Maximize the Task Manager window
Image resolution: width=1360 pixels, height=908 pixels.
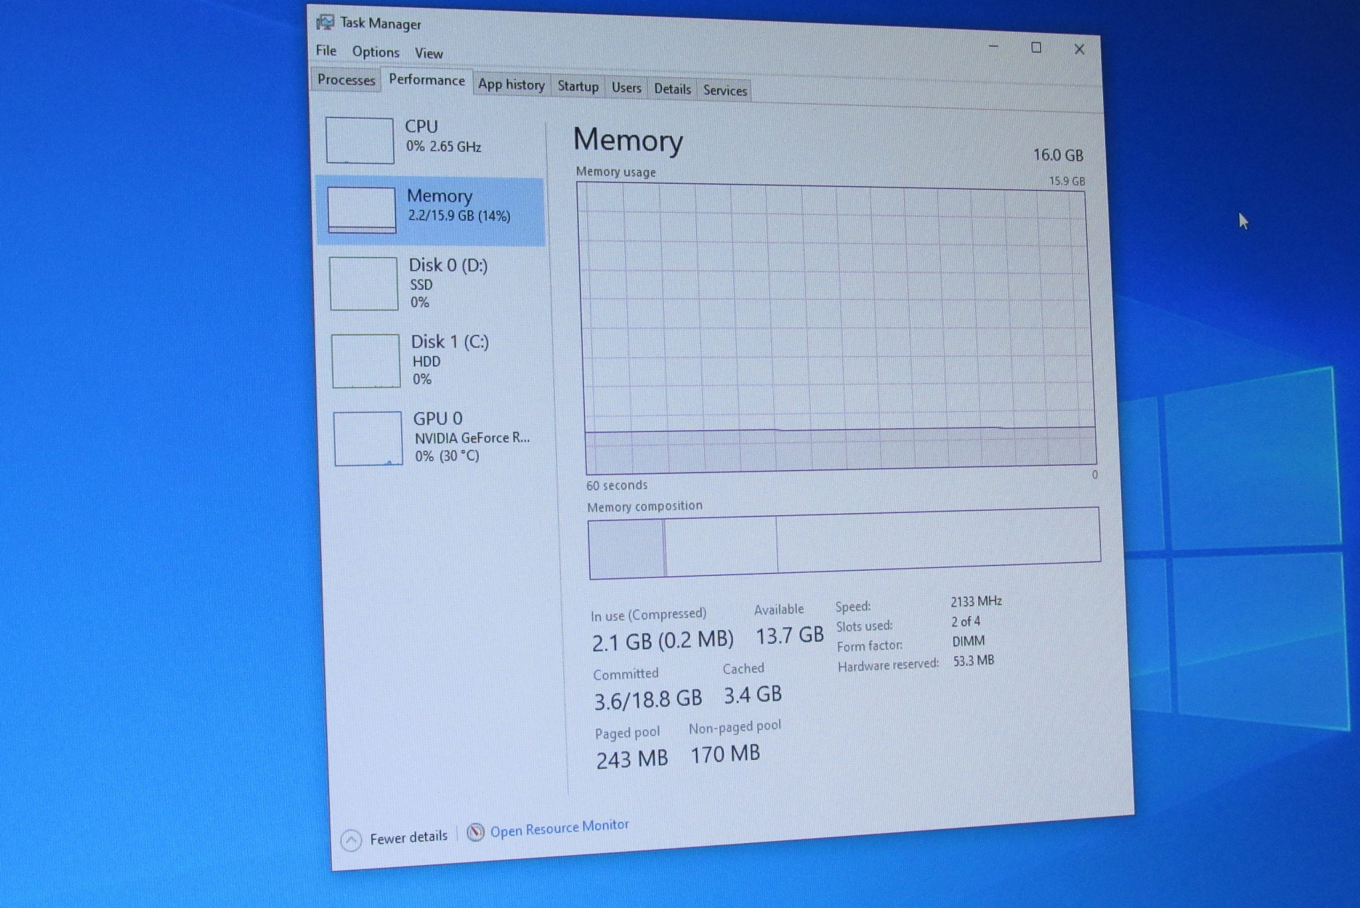point(1036,48)
